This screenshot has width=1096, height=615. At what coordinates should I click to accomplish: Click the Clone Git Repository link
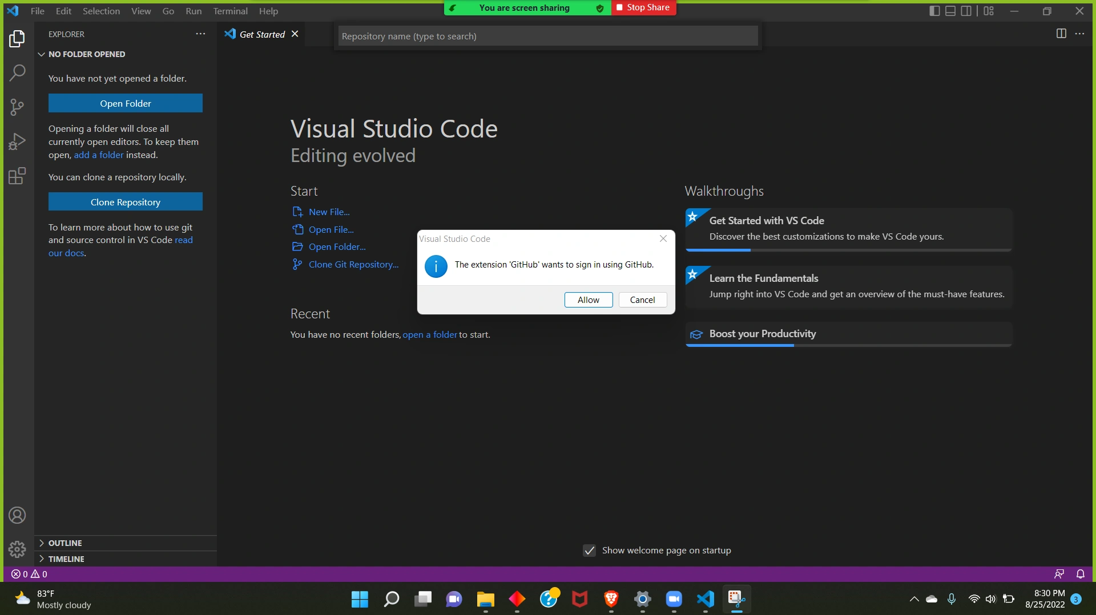pyautogui.click(x=353, y=265)
